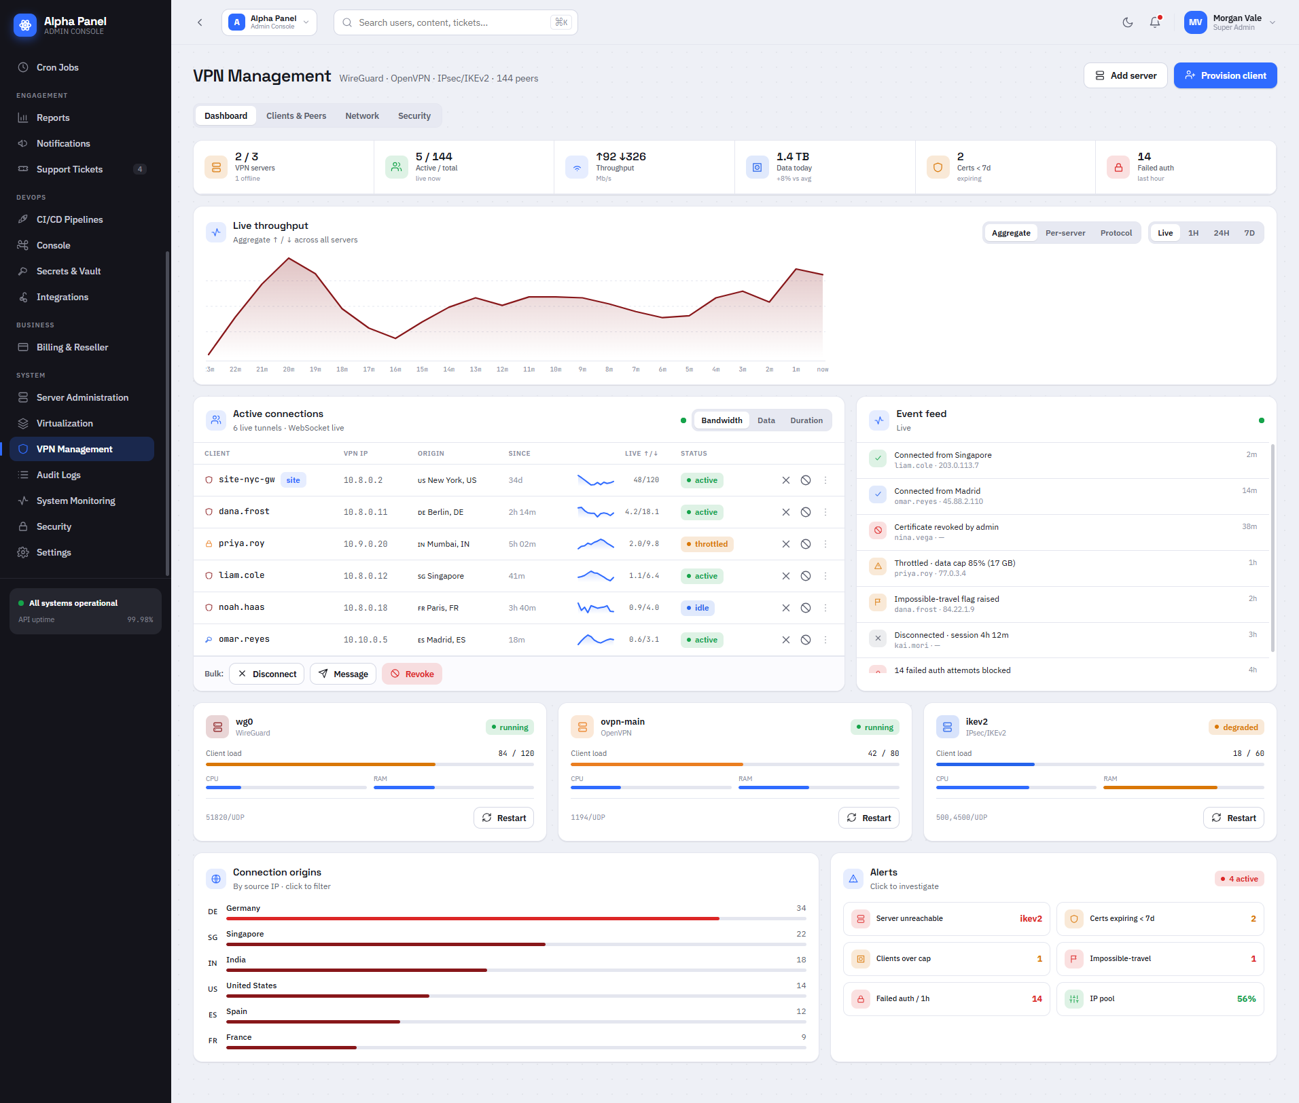Disconnect site-nyc-gw with its X icon
This screenshot has width=1299, height=1103.
point(786,480)
